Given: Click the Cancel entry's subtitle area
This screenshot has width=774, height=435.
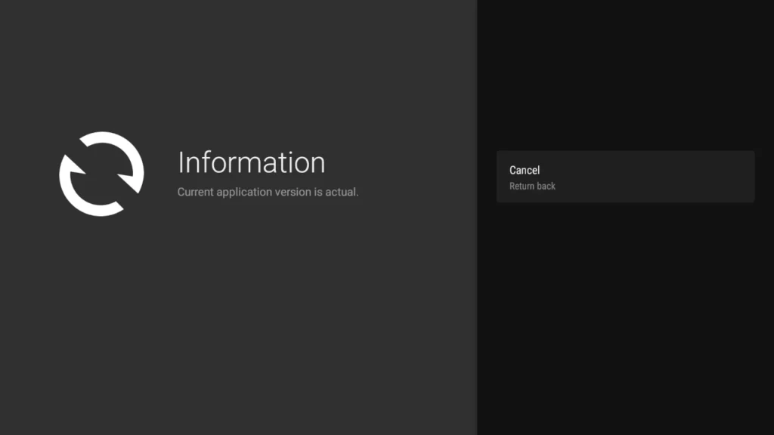Looking at the screenshot, I should tap(532, 186).
